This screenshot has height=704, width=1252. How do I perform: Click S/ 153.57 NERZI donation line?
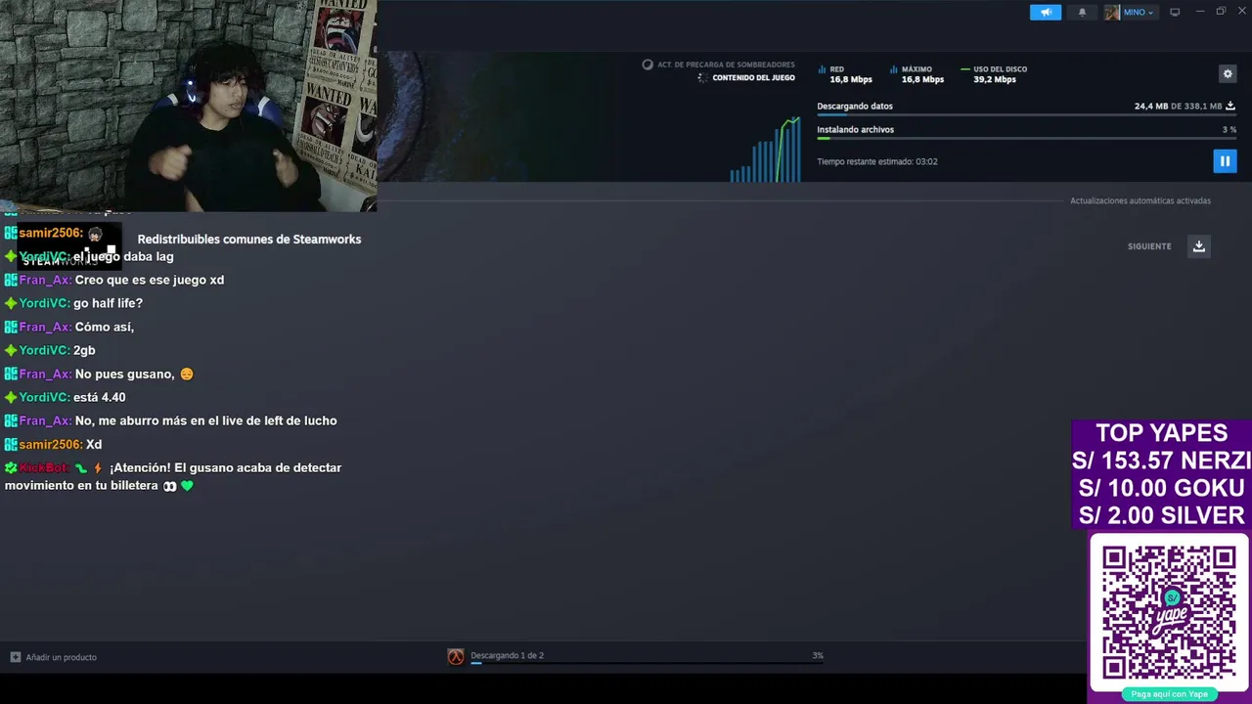[x=1161, y=461]
